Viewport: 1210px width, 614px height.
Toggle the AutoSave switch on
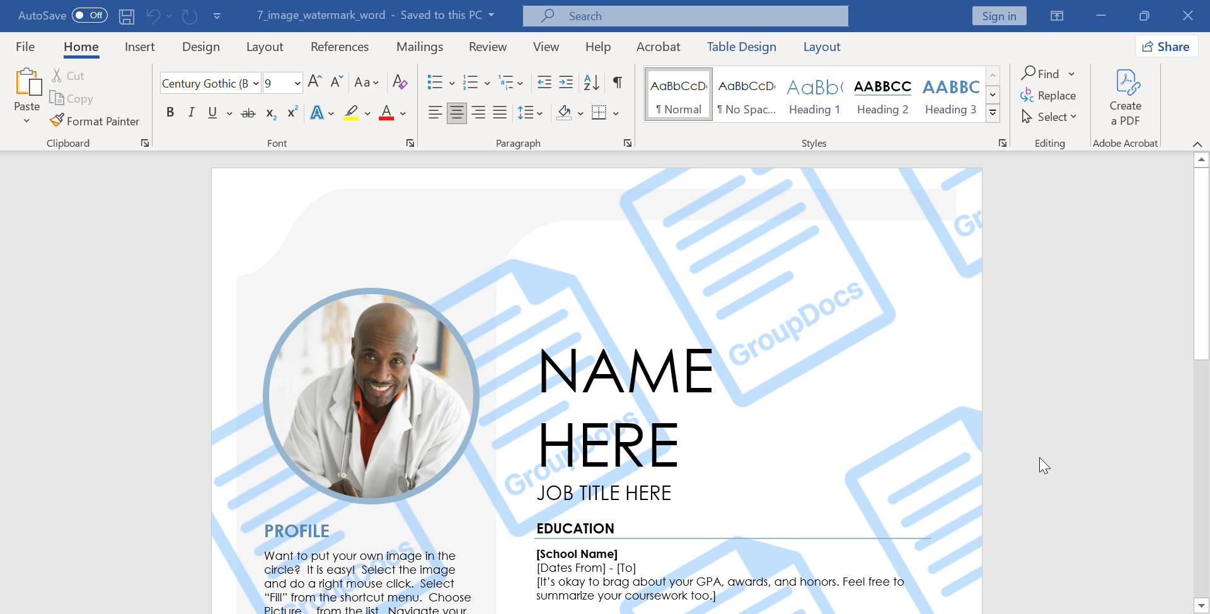pos(89,15)
